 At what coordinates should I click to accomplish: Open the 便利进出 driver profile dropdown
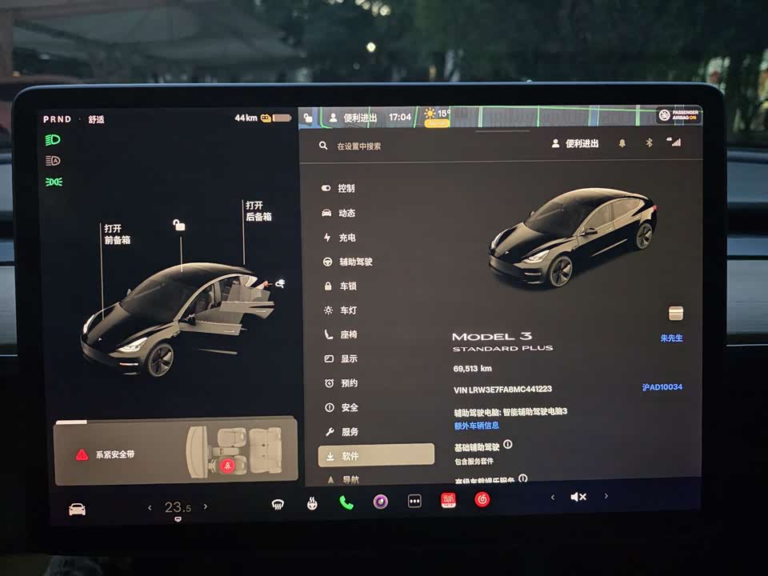tap(575, 145)
